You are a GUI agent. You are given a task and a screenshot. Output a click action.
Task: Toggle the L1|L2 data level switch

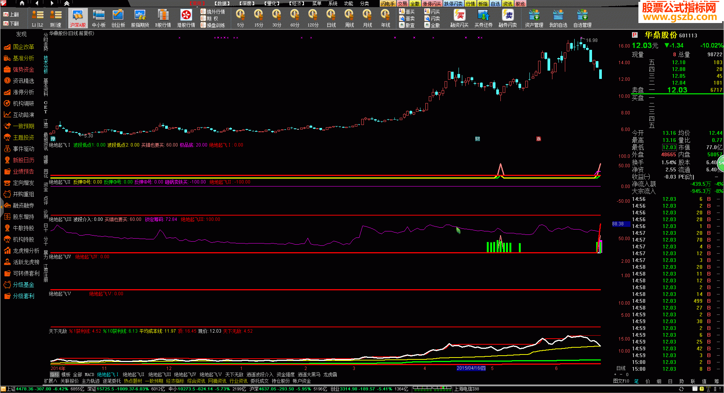(37, 18)
